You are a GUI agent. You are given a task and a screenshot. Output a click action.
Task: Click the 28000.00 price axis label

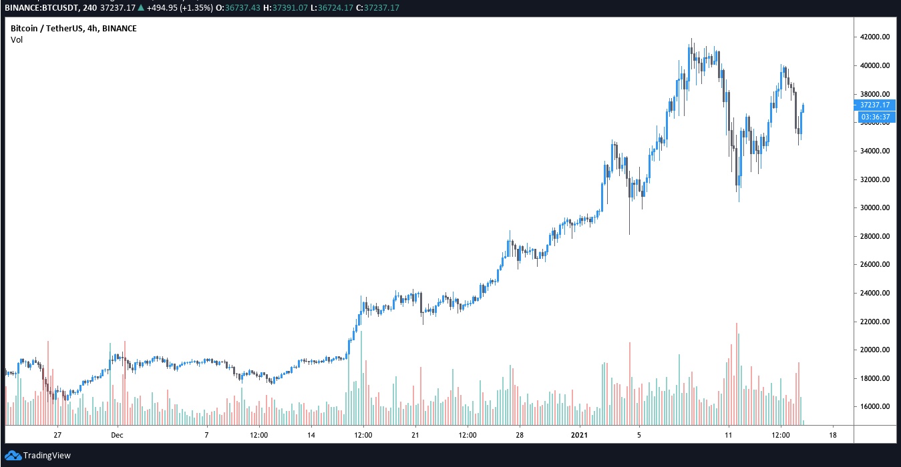(x=876, y=236)
